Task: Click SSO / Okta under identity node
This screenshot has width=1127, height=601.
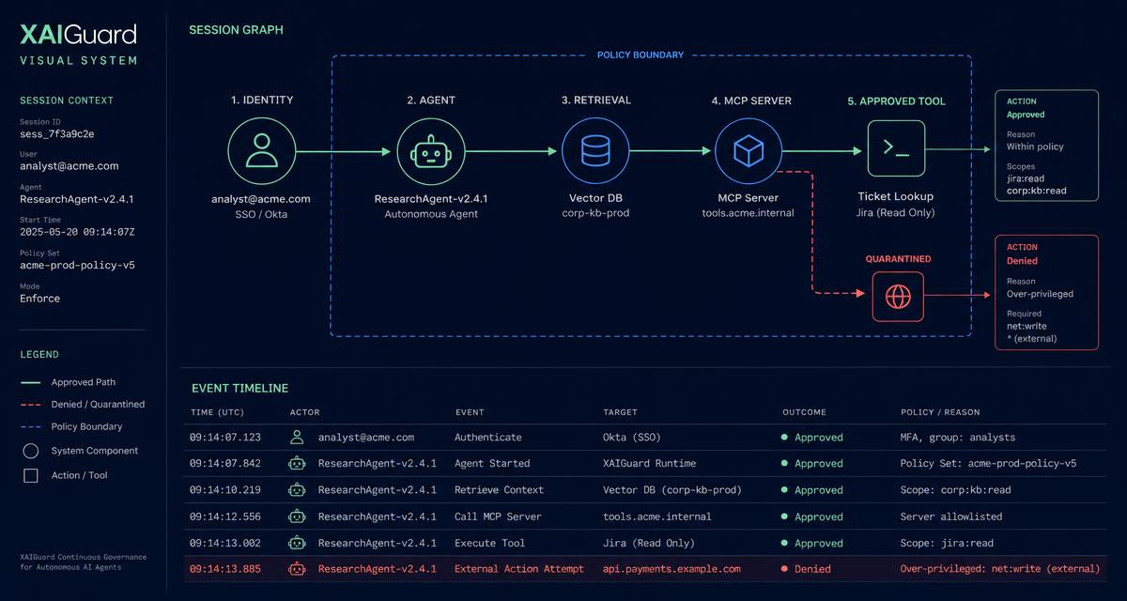Action: [x=261, y=215]
